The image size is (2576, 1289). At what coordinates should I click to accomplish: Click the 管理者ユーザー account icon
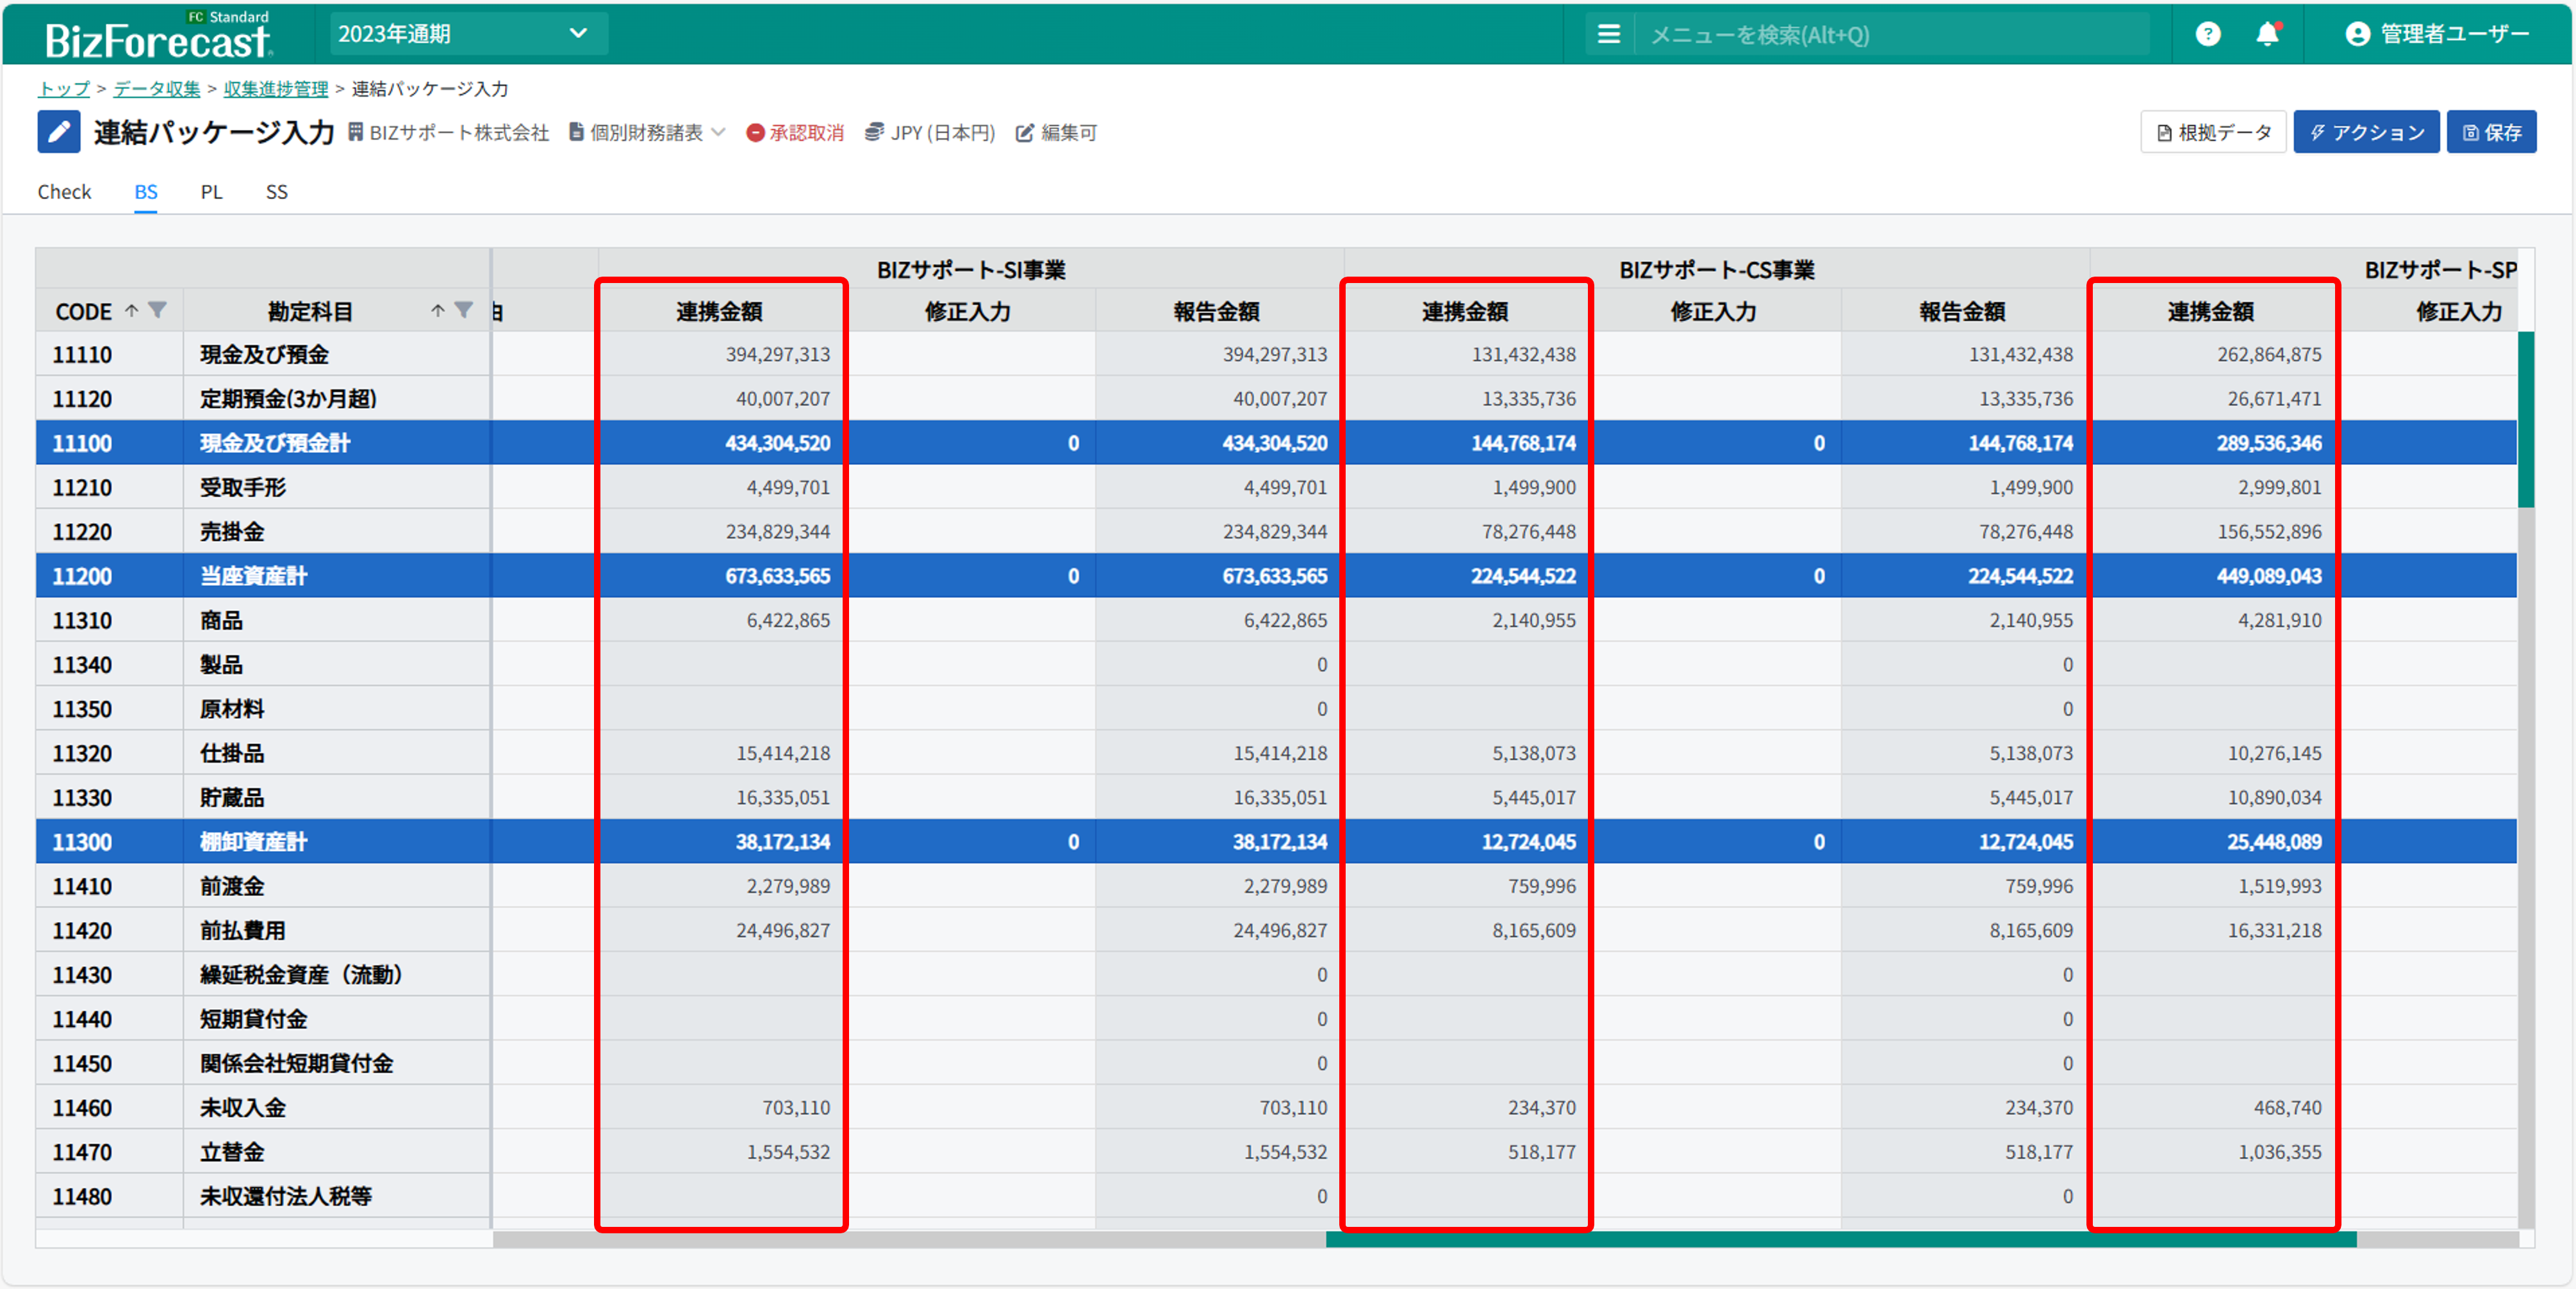[x=2357, y=35]
